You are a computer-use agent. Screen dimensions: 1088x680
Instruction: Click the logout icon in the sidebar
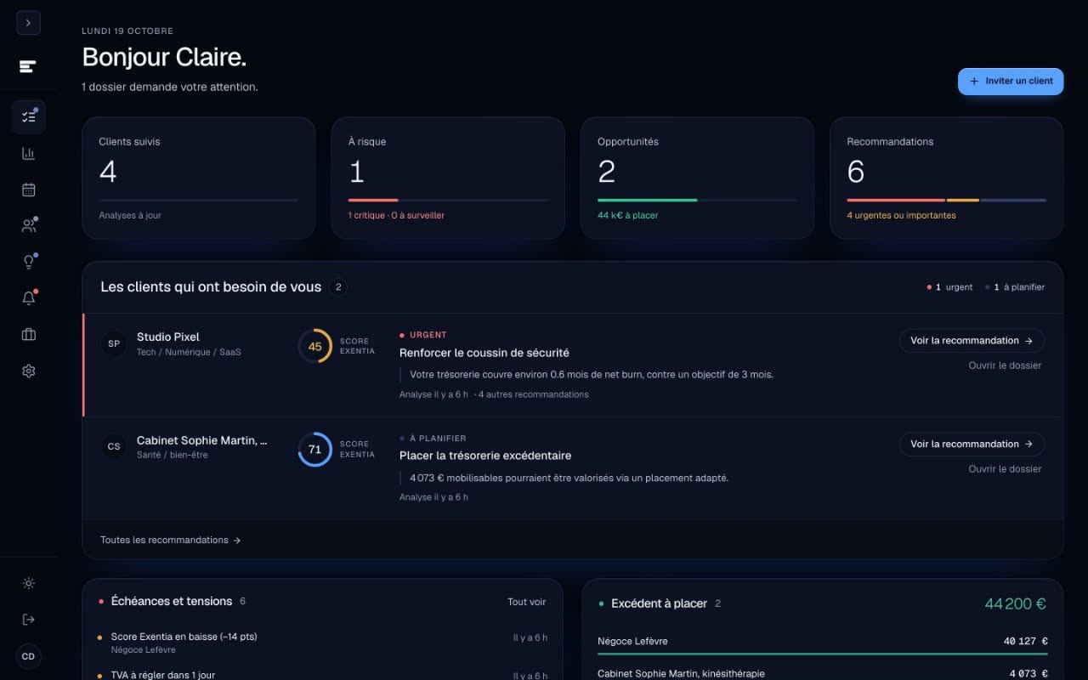tap(28, 620)
